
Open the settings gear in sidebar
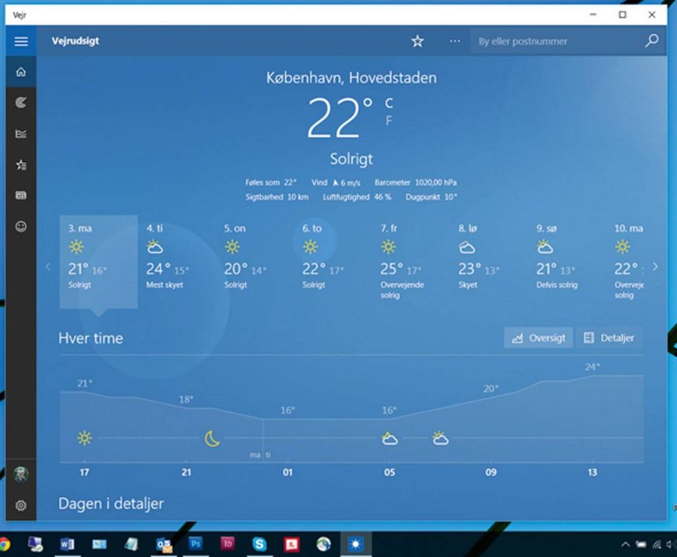(x=20, y=505)
